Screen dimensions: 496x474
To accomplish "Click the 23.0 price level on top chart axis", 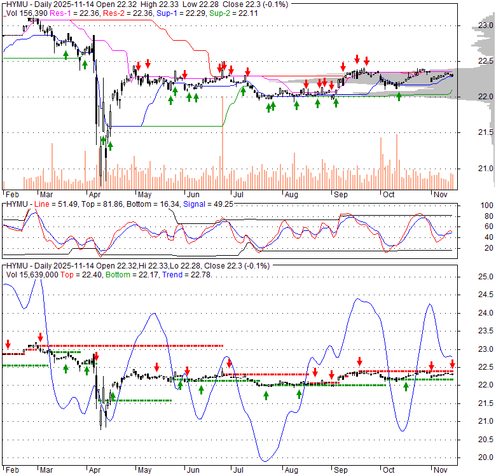I will pyautogui.click(x=486, y=25).
